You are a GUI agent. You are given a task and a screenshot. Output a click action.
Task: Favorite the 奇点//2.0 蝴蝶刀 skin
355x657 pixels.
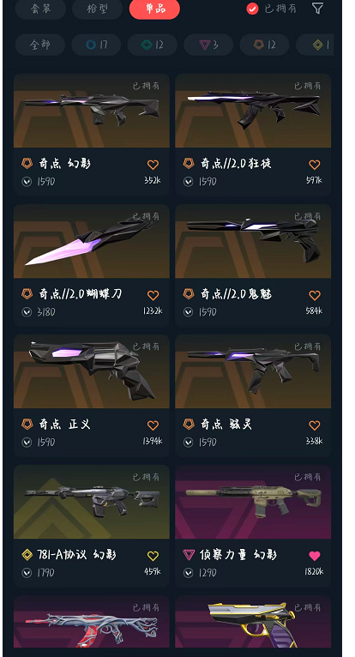(x=153, y=295)
